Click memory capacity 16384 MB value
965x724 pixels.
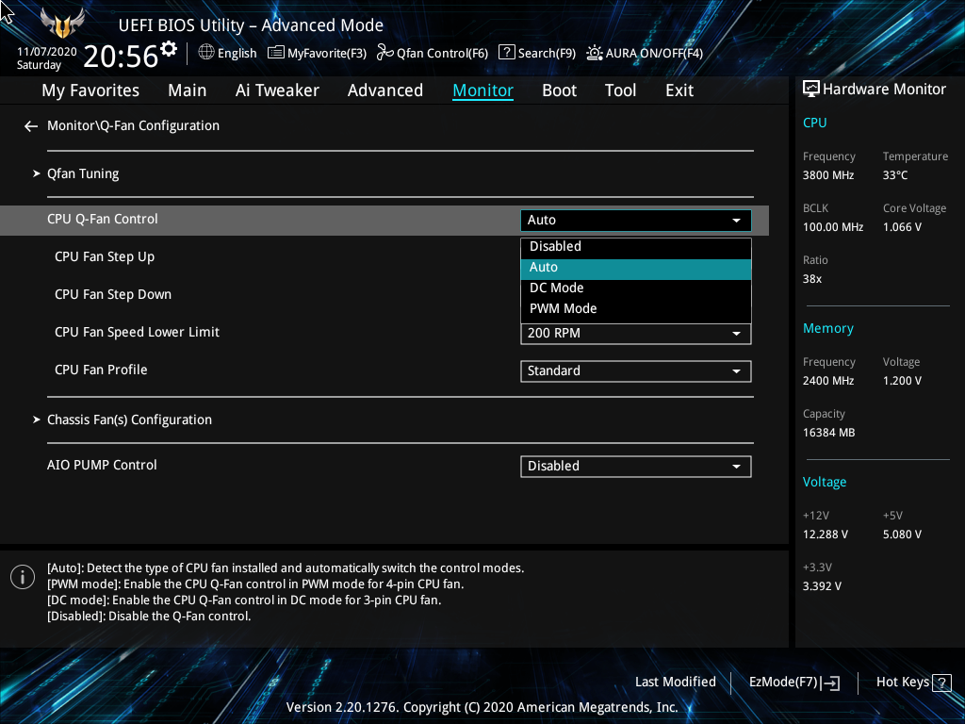(x=829, y=433)
